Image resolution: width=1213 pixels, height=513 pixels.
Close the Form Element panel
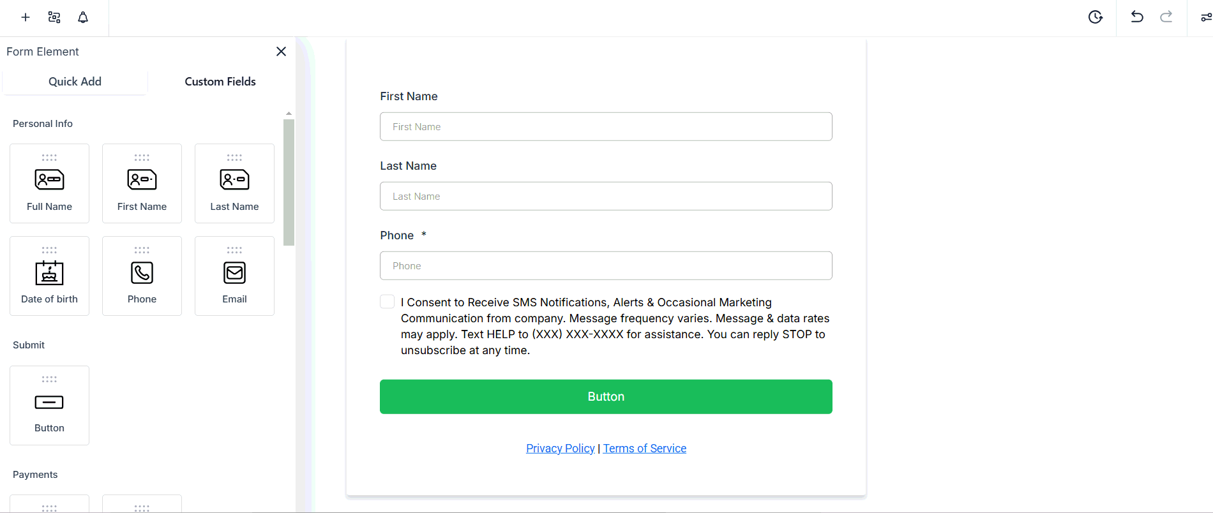click(281, 52)
